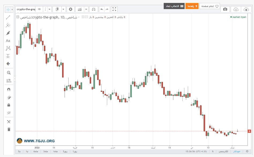The image size is (254, 157).
Task: Click the zoom-in magnifier tool
Action: click(x=9, y=73)
